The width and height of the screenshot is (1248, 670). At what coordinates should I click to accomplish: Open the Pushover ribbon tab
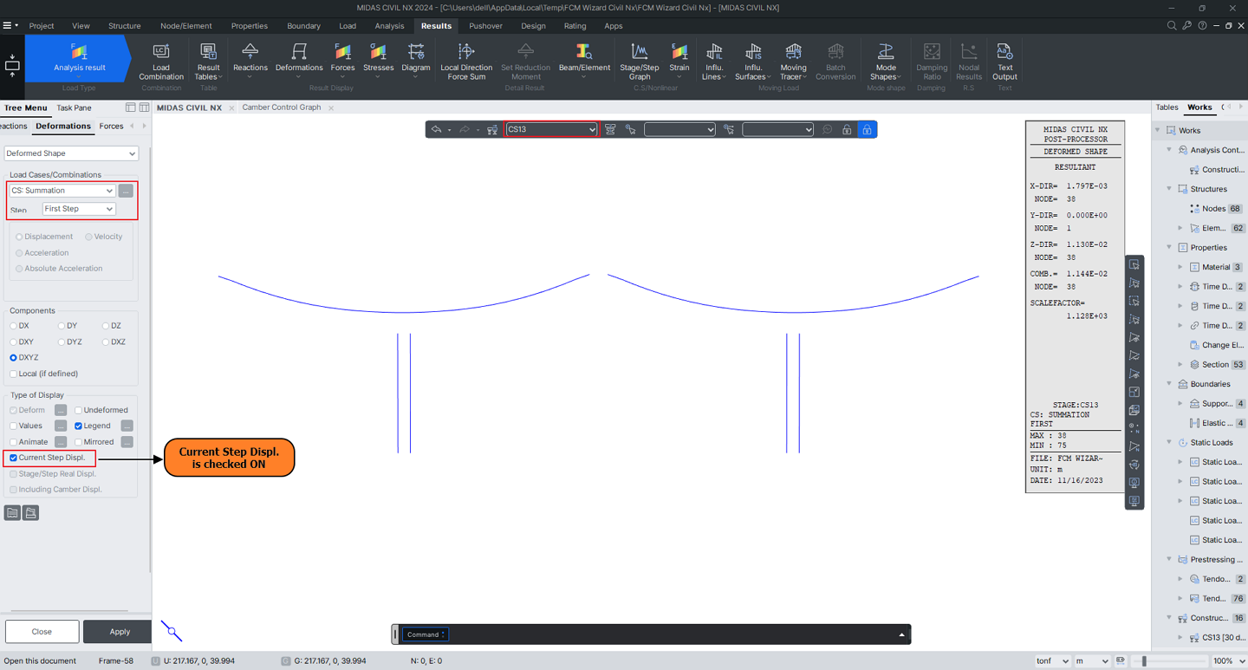point(485,26)
